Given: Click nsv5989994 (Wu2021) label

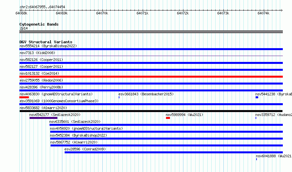Looking at the screenshot, I should 184,115.
